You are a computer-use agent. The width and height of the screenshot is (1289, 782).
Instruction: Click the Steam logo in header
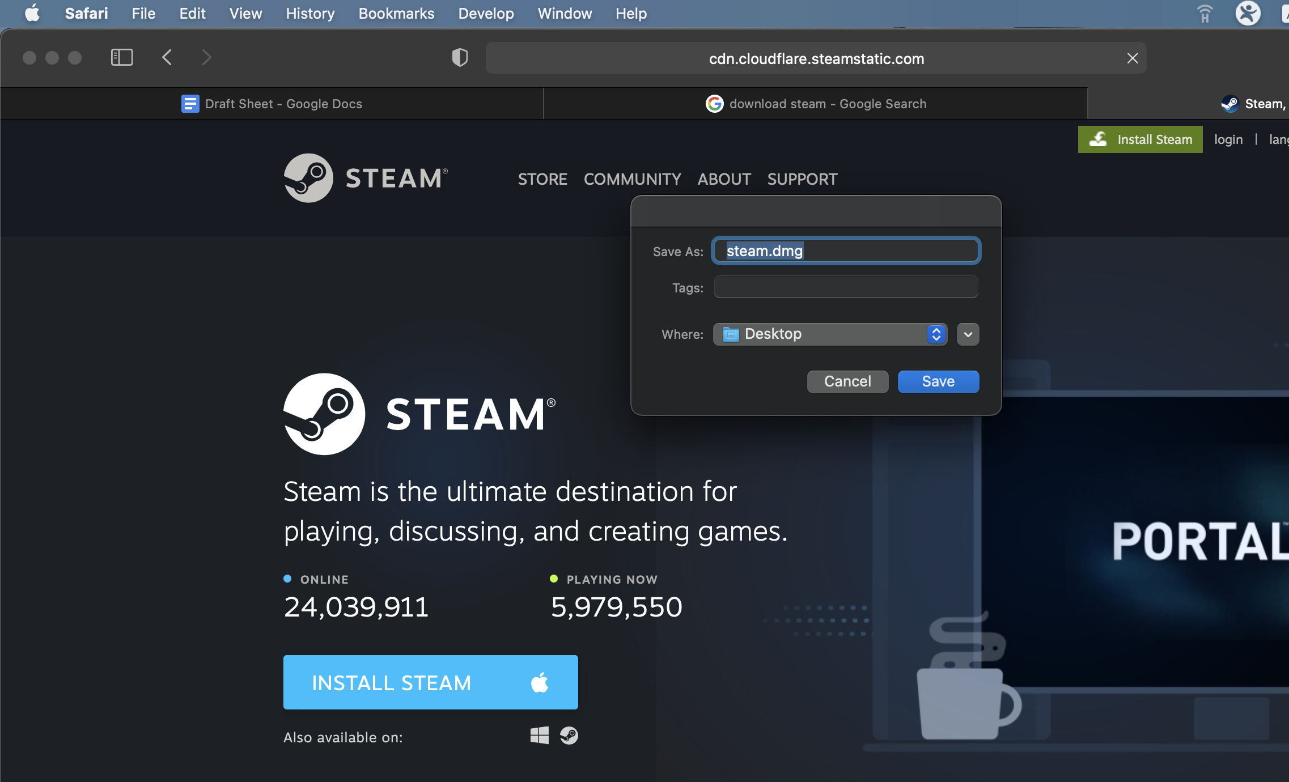(x=366, y=178)
